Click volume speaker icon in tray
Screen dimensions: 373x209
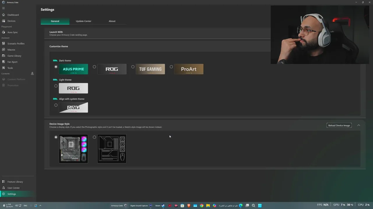(16, 206)
